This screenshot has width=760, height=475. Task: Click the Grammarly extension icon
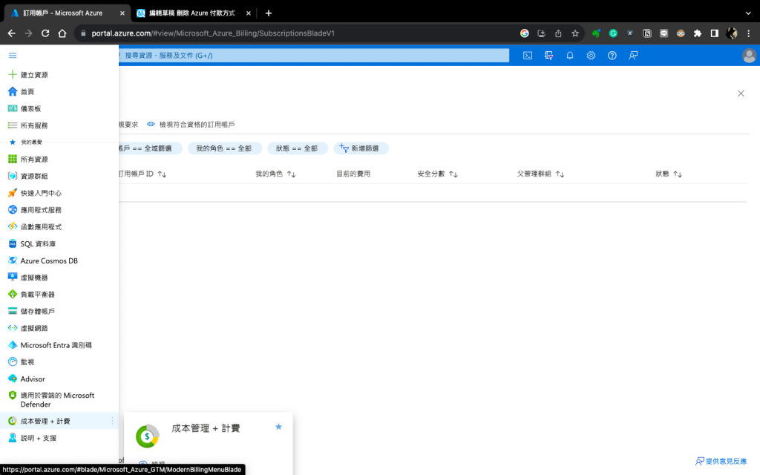point(613,33)
